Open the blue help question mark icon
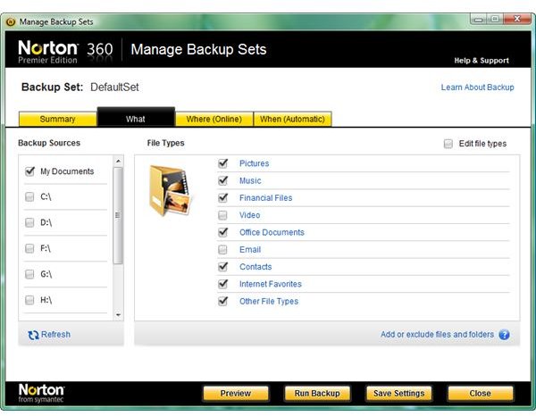Image resolution: width=536 pixels, height=416 pixels. (504, 335)
